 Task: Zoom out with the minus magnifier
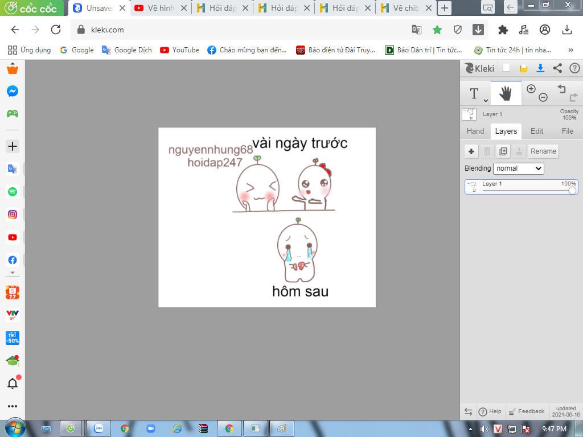click(543, 97)
